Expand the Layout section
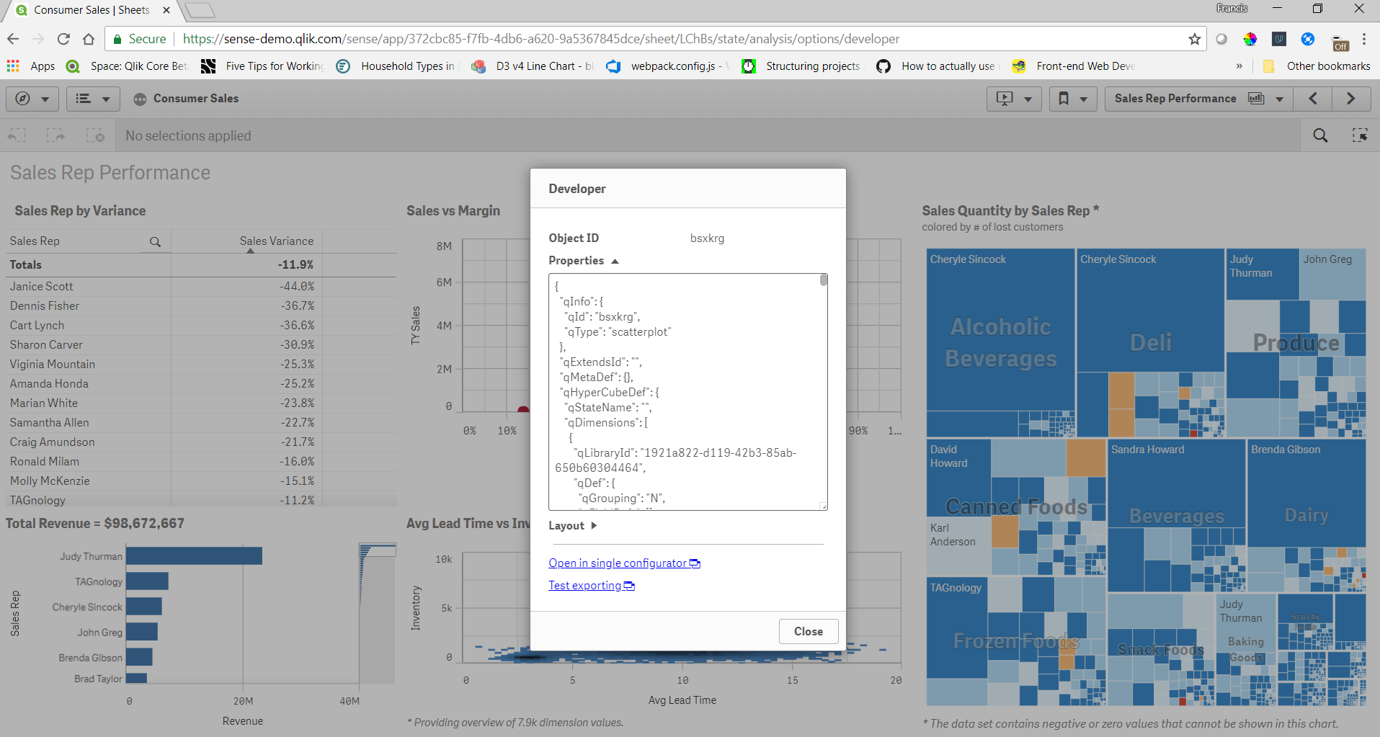Screen dimensions: 1380x737 [x=573, y=526]
